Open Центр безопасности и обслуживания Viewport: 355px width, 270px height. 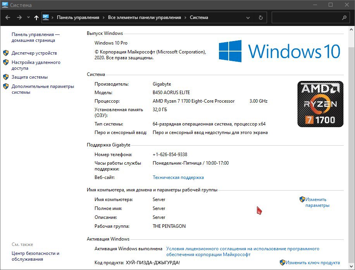click(35, 256)
